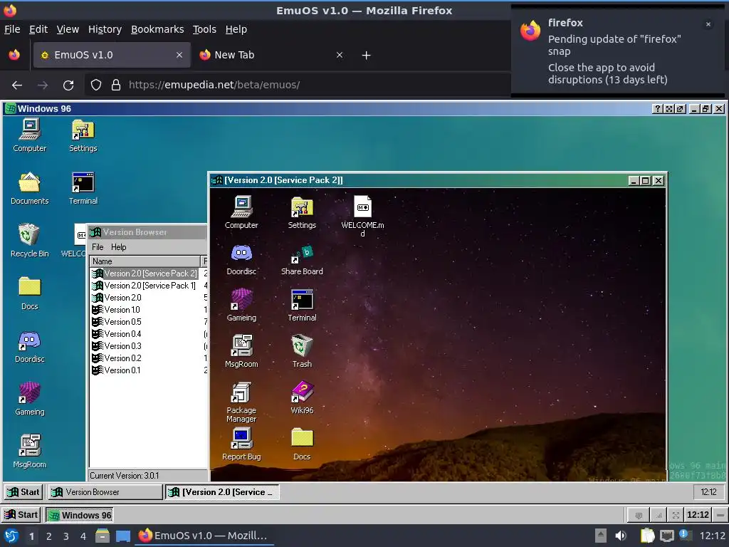Click the file manager icon in panel

coord(103,536)
